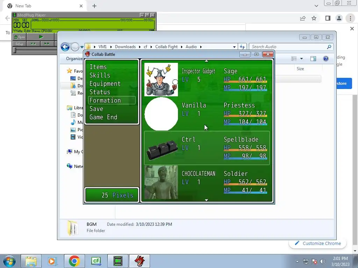Expand the arrow after Audio breadcrumb
358x268 pixels.
201,47
